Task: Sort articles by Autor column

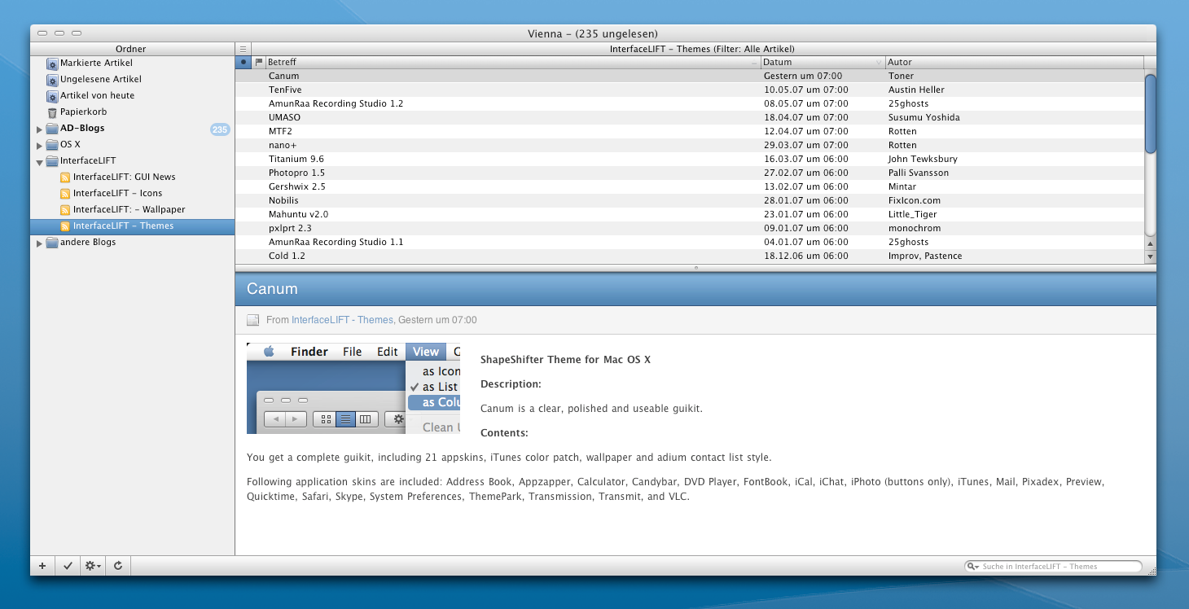Action: [1014, 62]
